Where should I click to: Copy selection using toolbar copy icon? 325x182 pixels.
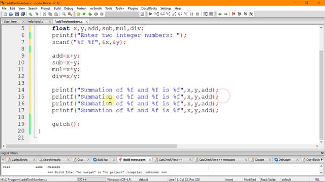coord(50,14)
